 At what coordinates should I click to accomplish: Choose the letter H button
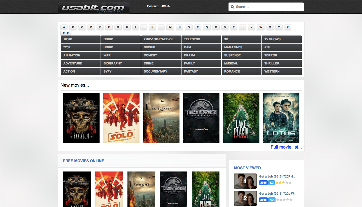(127, 27)
